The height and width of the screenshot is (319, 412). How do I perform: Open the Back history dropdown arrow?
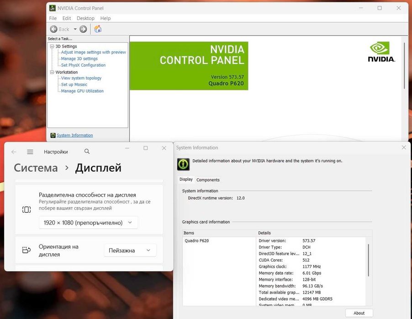tap(75, 29)
